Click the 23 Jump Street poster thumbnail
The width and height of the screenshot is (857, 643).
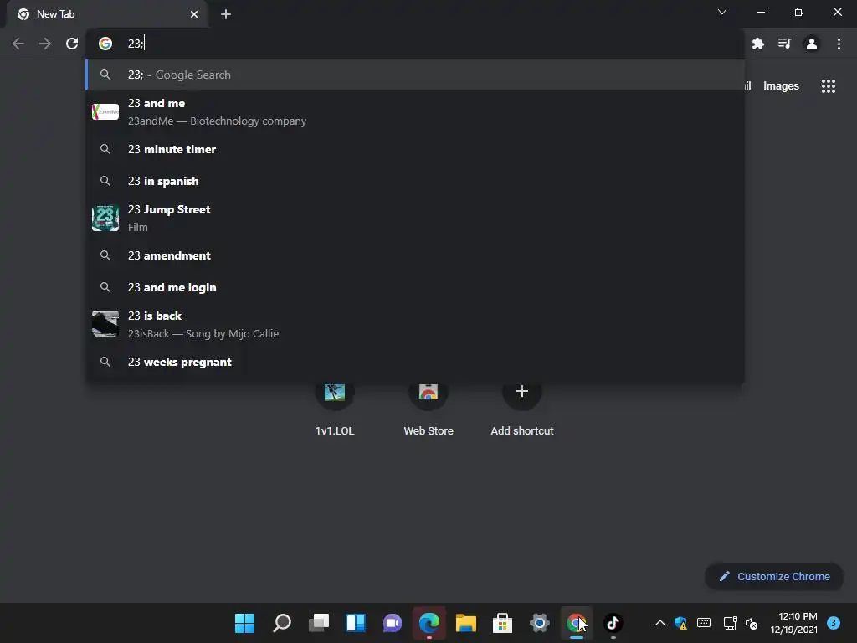point(105,219)
